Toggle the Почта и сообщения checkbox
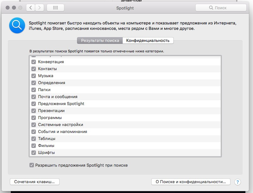 click(34, 97)
